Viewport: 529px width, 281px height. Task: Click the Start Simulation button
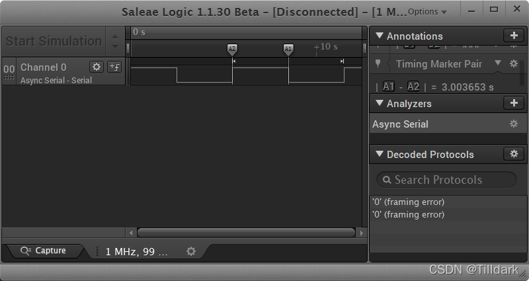click(x=54, y=41)
